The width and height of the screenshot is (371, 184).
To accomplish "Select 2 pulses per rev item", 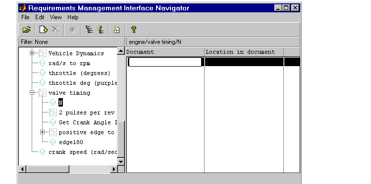I will coord(87,113).
